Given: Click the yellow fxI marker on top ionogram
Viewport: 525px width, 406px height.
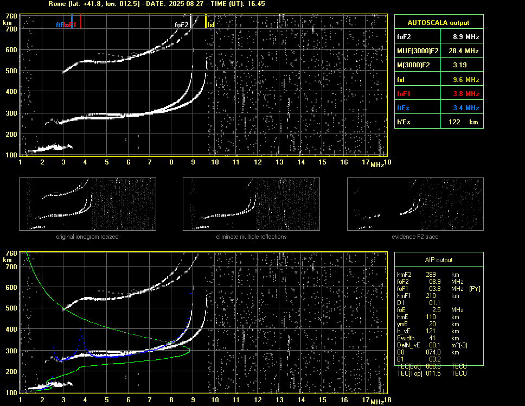Looking at the screenshot, I should [x=206, y=21].
